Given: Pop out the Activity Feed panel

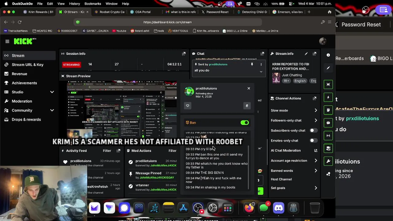Looking at the screenshot, I should (x=118, y=151).
